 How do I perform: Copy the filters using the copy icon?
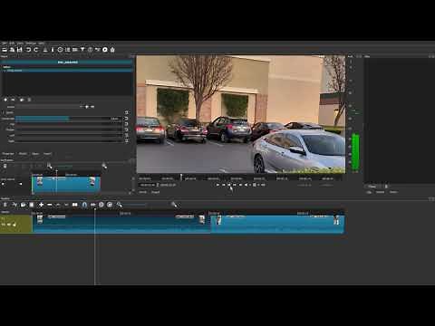click(22, 100)
